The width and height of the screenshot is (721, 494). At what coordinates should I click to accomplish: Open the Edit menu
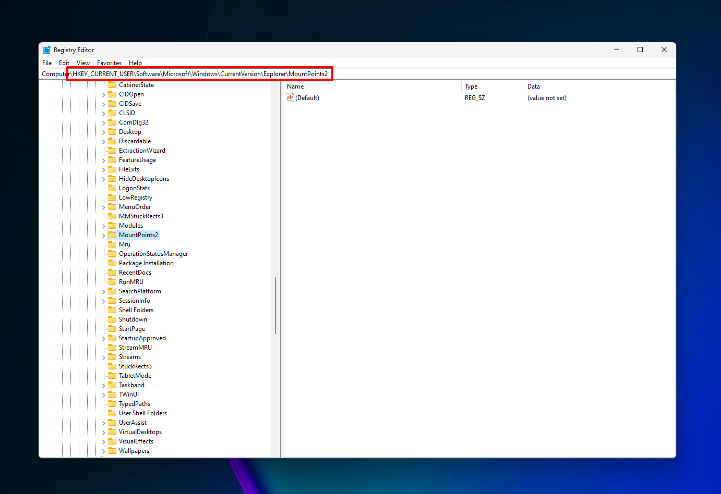click(64, 63)
